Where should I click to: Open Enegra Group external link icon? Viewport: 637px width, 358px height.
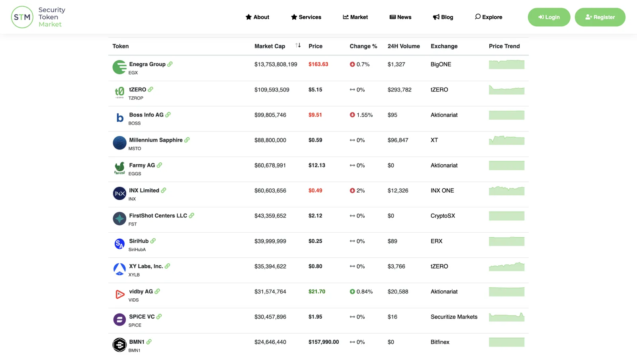(170, 64)
